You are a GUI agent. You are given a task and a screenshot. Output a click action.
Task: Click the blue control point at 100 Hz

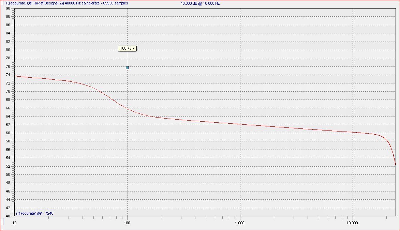coord(127,67)
